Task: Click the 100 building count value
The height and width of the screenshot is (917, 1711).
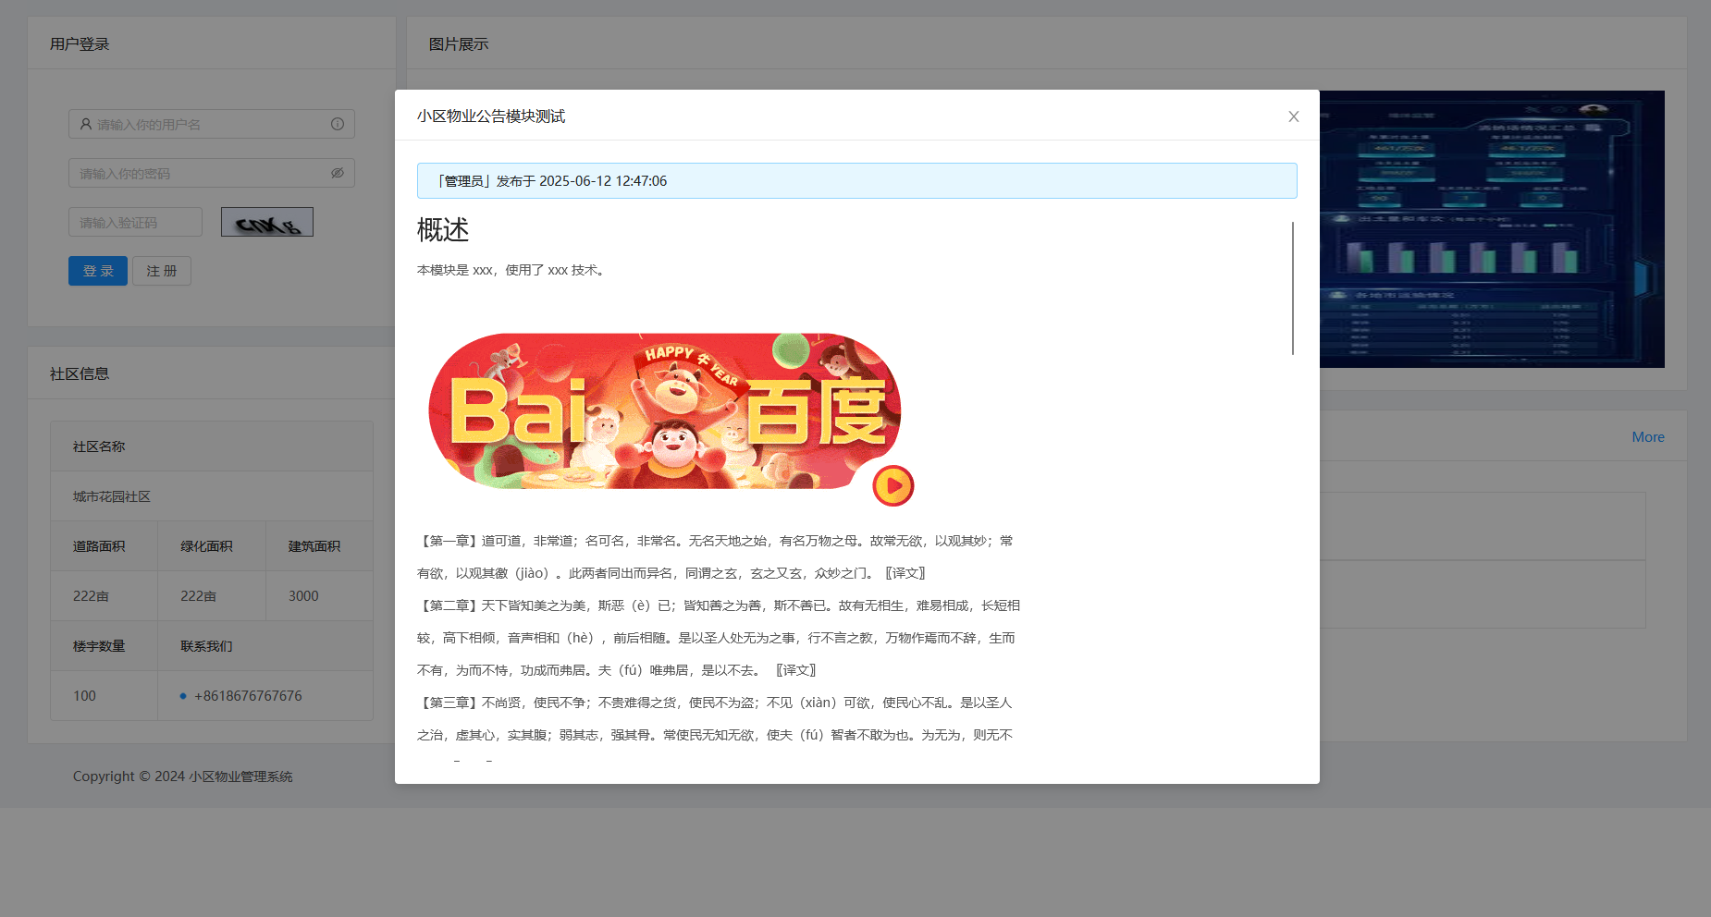Action: (x=84, y=696)
